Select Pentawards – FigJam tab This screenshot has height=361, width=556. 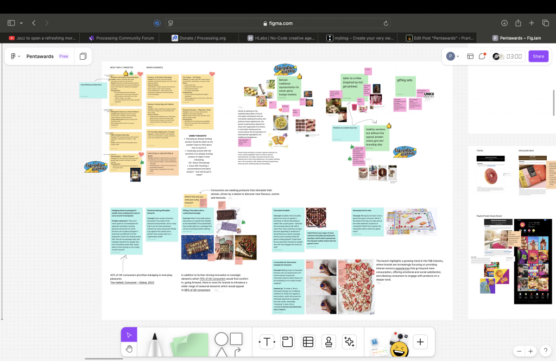coord(517,38)
